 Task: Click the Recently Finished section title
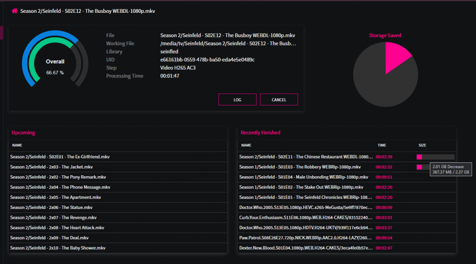click(260, 132)
